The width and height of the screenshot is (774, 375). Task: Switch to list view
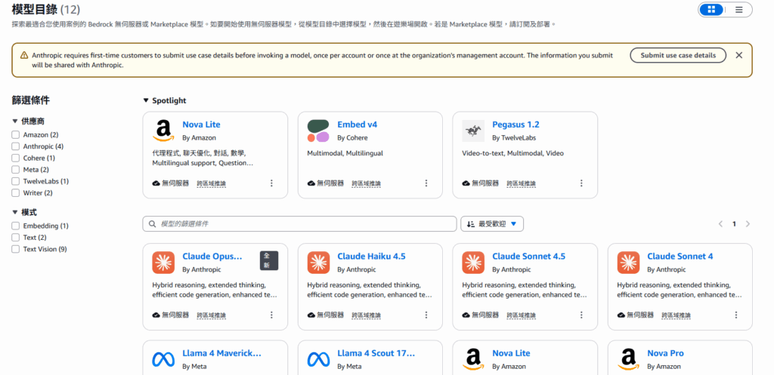pyautogui.click(x=739, y=9)
